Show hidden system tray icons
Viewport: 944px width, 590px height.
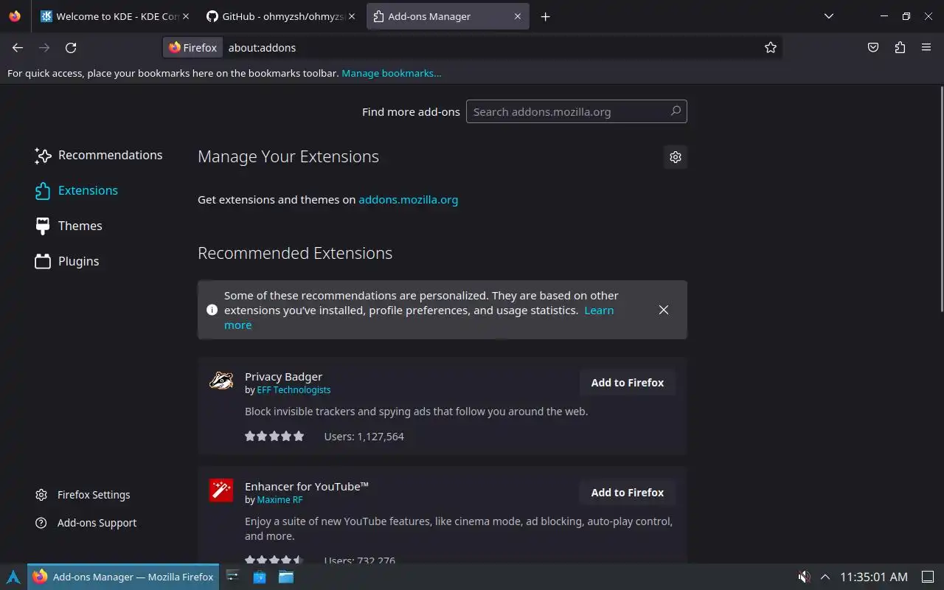[825, 577]
